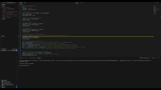Expand the special variables row

6,7
